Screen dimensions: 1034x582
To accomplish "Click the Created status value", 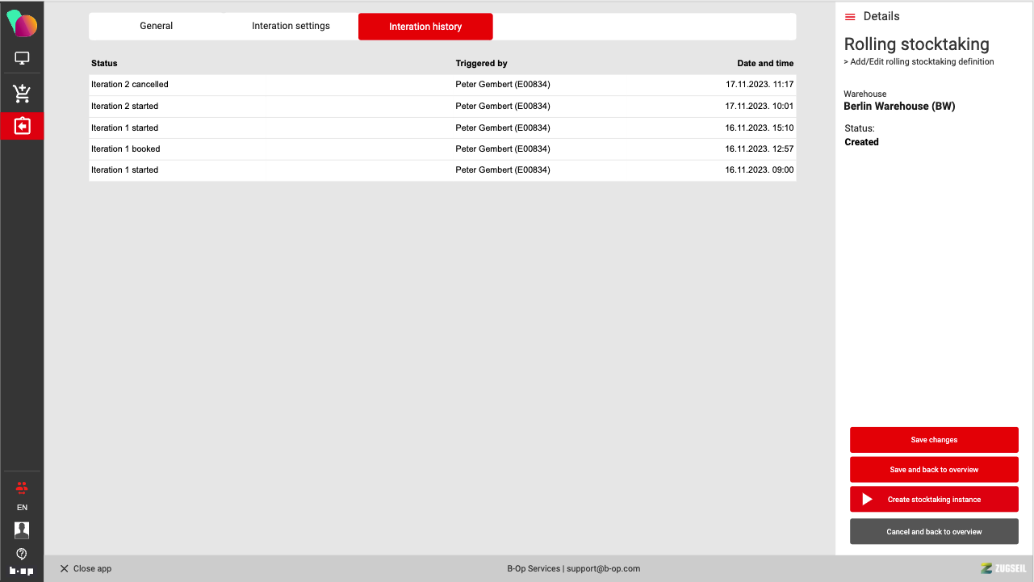I will (x=861, y=142).
